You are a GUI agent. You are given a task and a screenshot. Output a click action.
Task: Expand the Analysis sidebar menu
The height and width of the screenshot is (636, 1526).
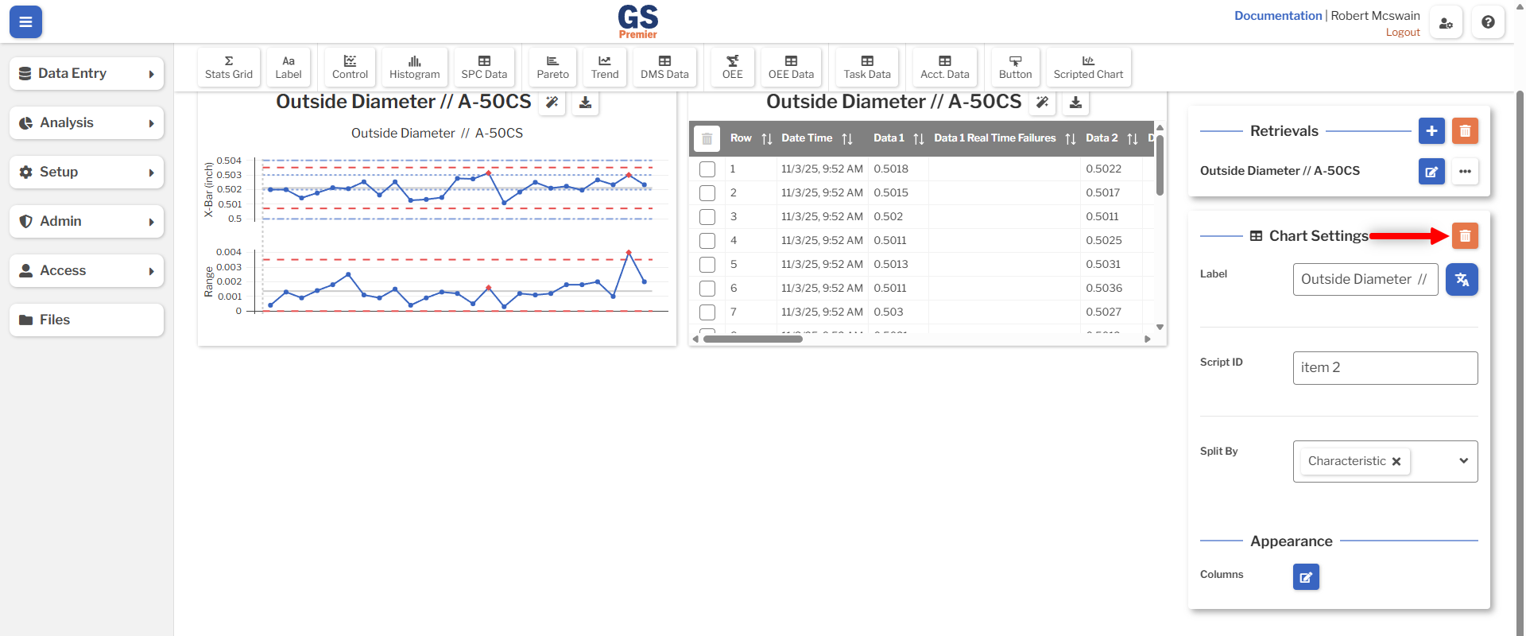coord(87,123)
